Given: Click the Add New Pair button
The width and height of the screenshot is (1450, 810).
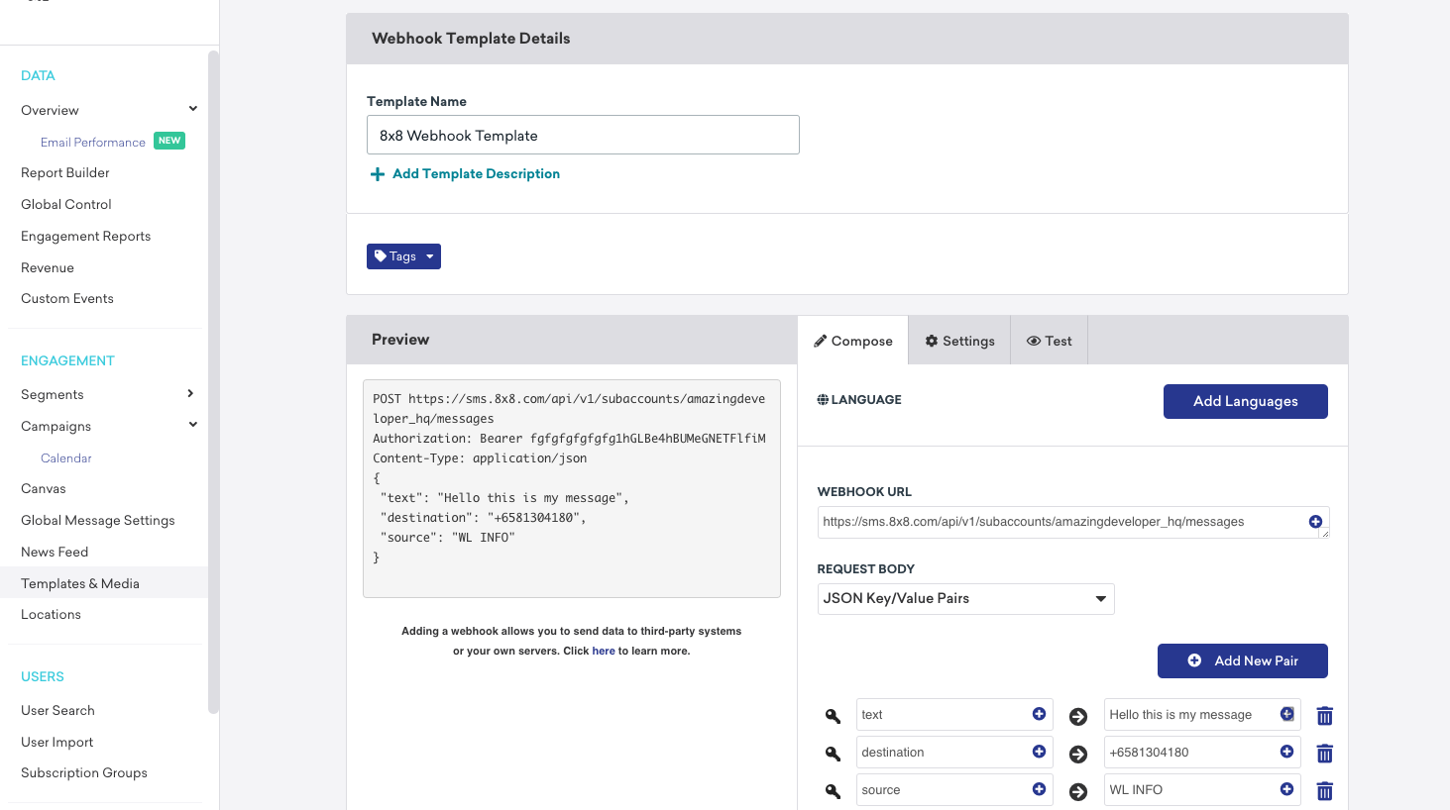Looking at the screenshot, I should 1242,660.
